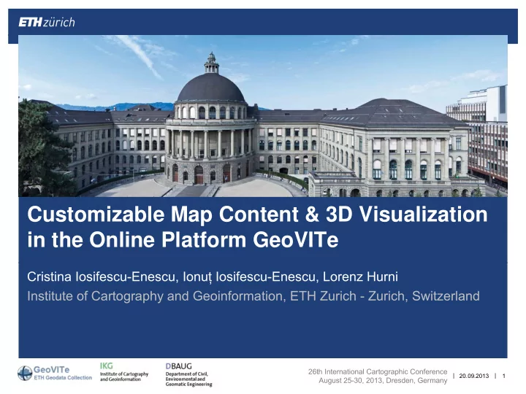Click author name Lorenz Hurni
The height and width of the screenshot is (394, 526).
click(360, 277)
